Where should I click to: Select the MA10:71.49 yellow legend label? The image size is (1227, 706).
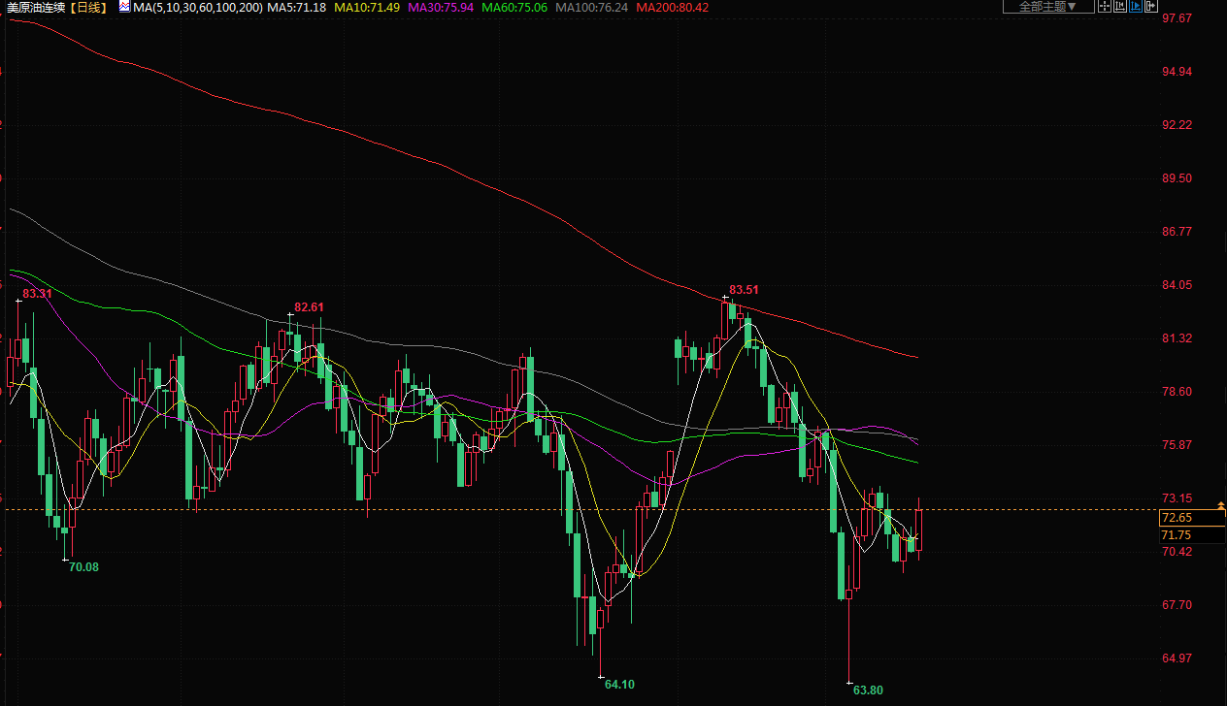pyautogui.click(x=366, y=7)
